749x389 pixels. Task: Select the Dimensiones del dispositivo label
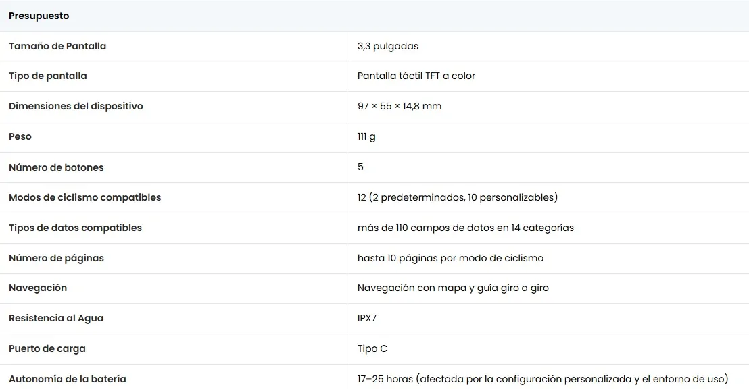tap(76, 107)
